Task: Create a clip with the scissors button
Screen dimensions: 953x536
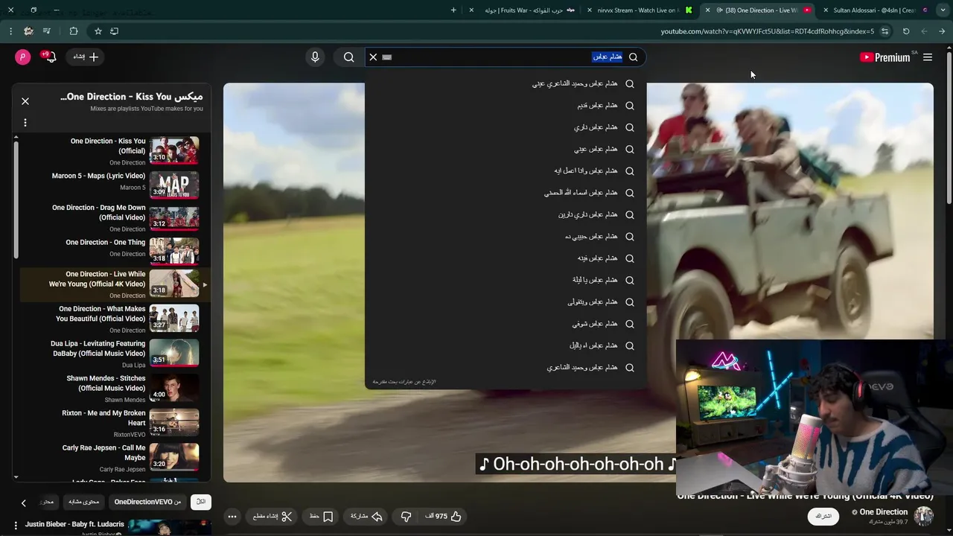Action: [272, 516]
